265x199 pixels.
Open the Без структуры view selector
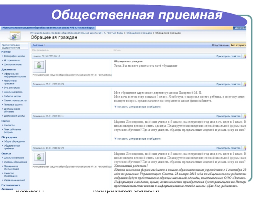(238, 45)
